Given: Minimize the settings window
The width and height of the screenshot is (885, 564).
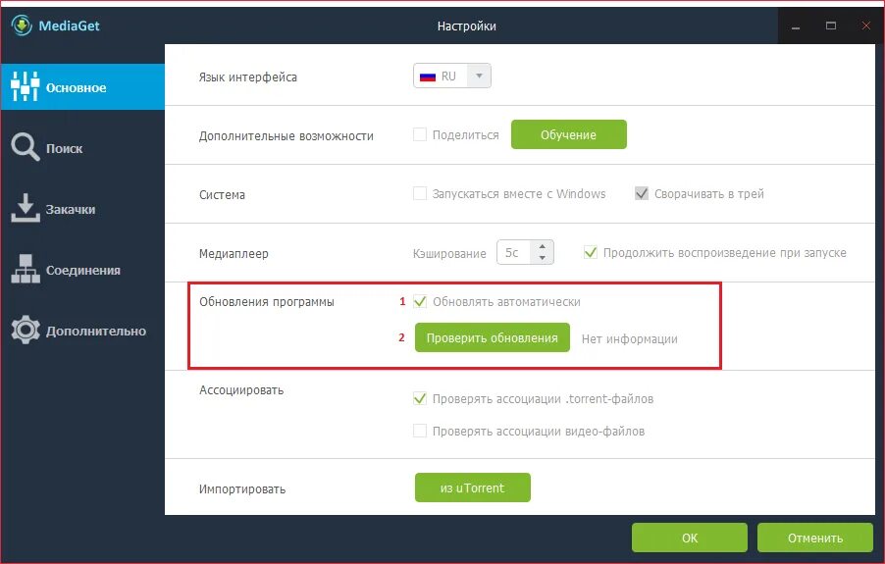Looking at the screenshot, I should pos(796,26).
